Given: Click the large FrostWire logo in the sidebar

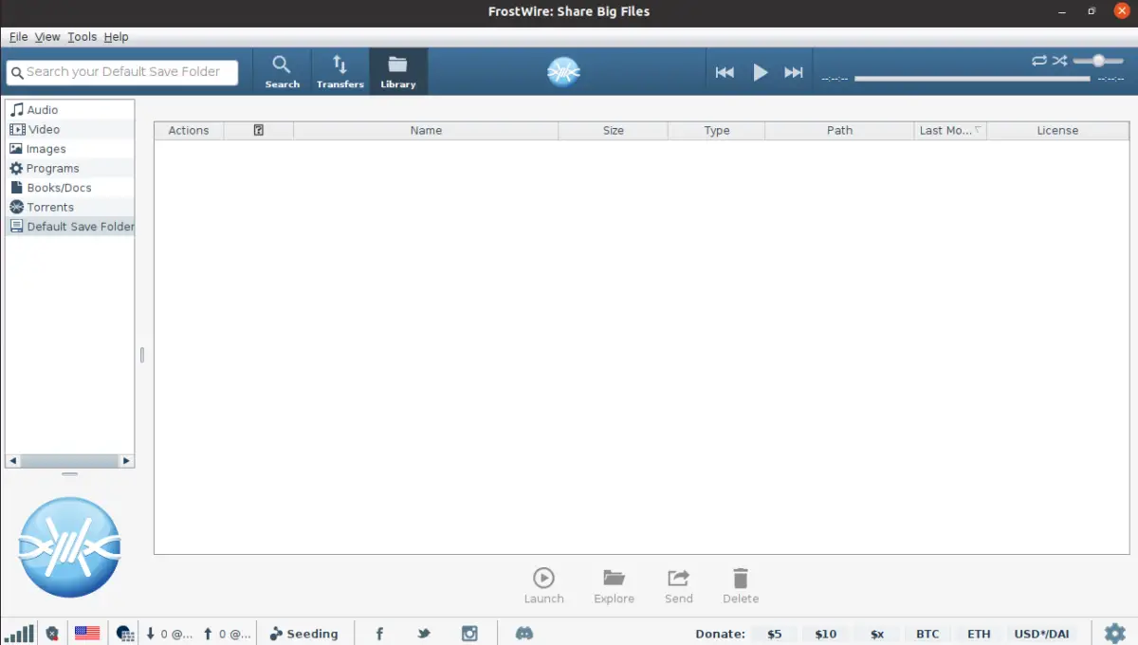Looking at the screenshot, I should click(69, 547).
